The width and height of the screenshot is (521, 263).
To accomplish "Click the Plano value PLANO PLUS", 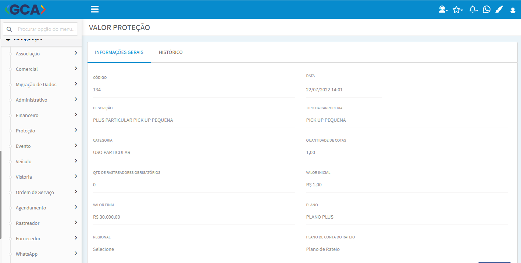I will coord(320,217).
